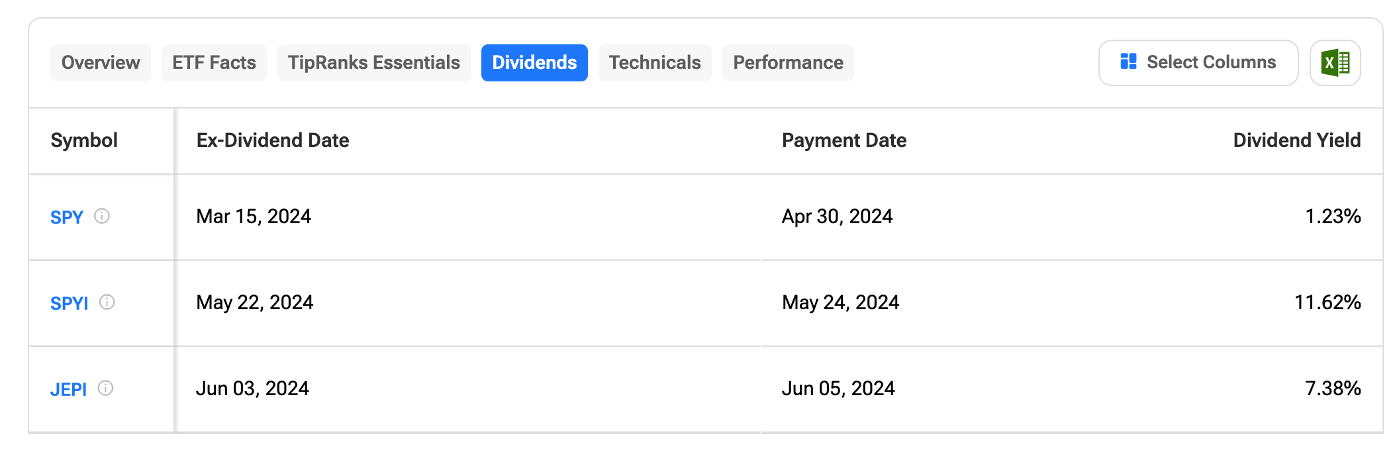Sort by the Symbol column header
Viewport: 1397px width, 450px height.
click(84, 140)
